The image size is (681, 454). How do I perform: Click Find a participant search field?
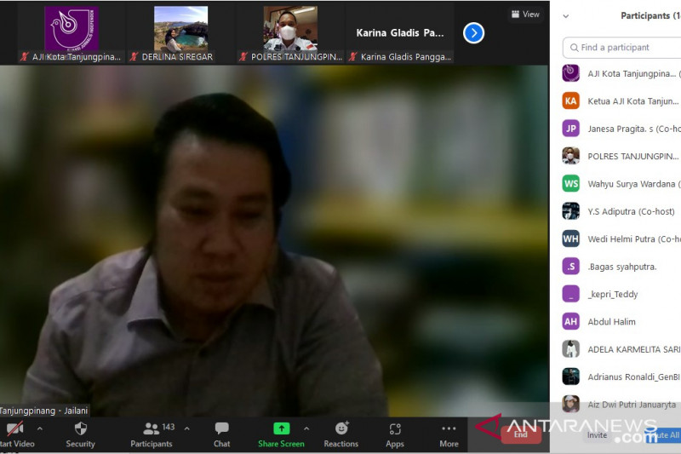coord(622,48)
